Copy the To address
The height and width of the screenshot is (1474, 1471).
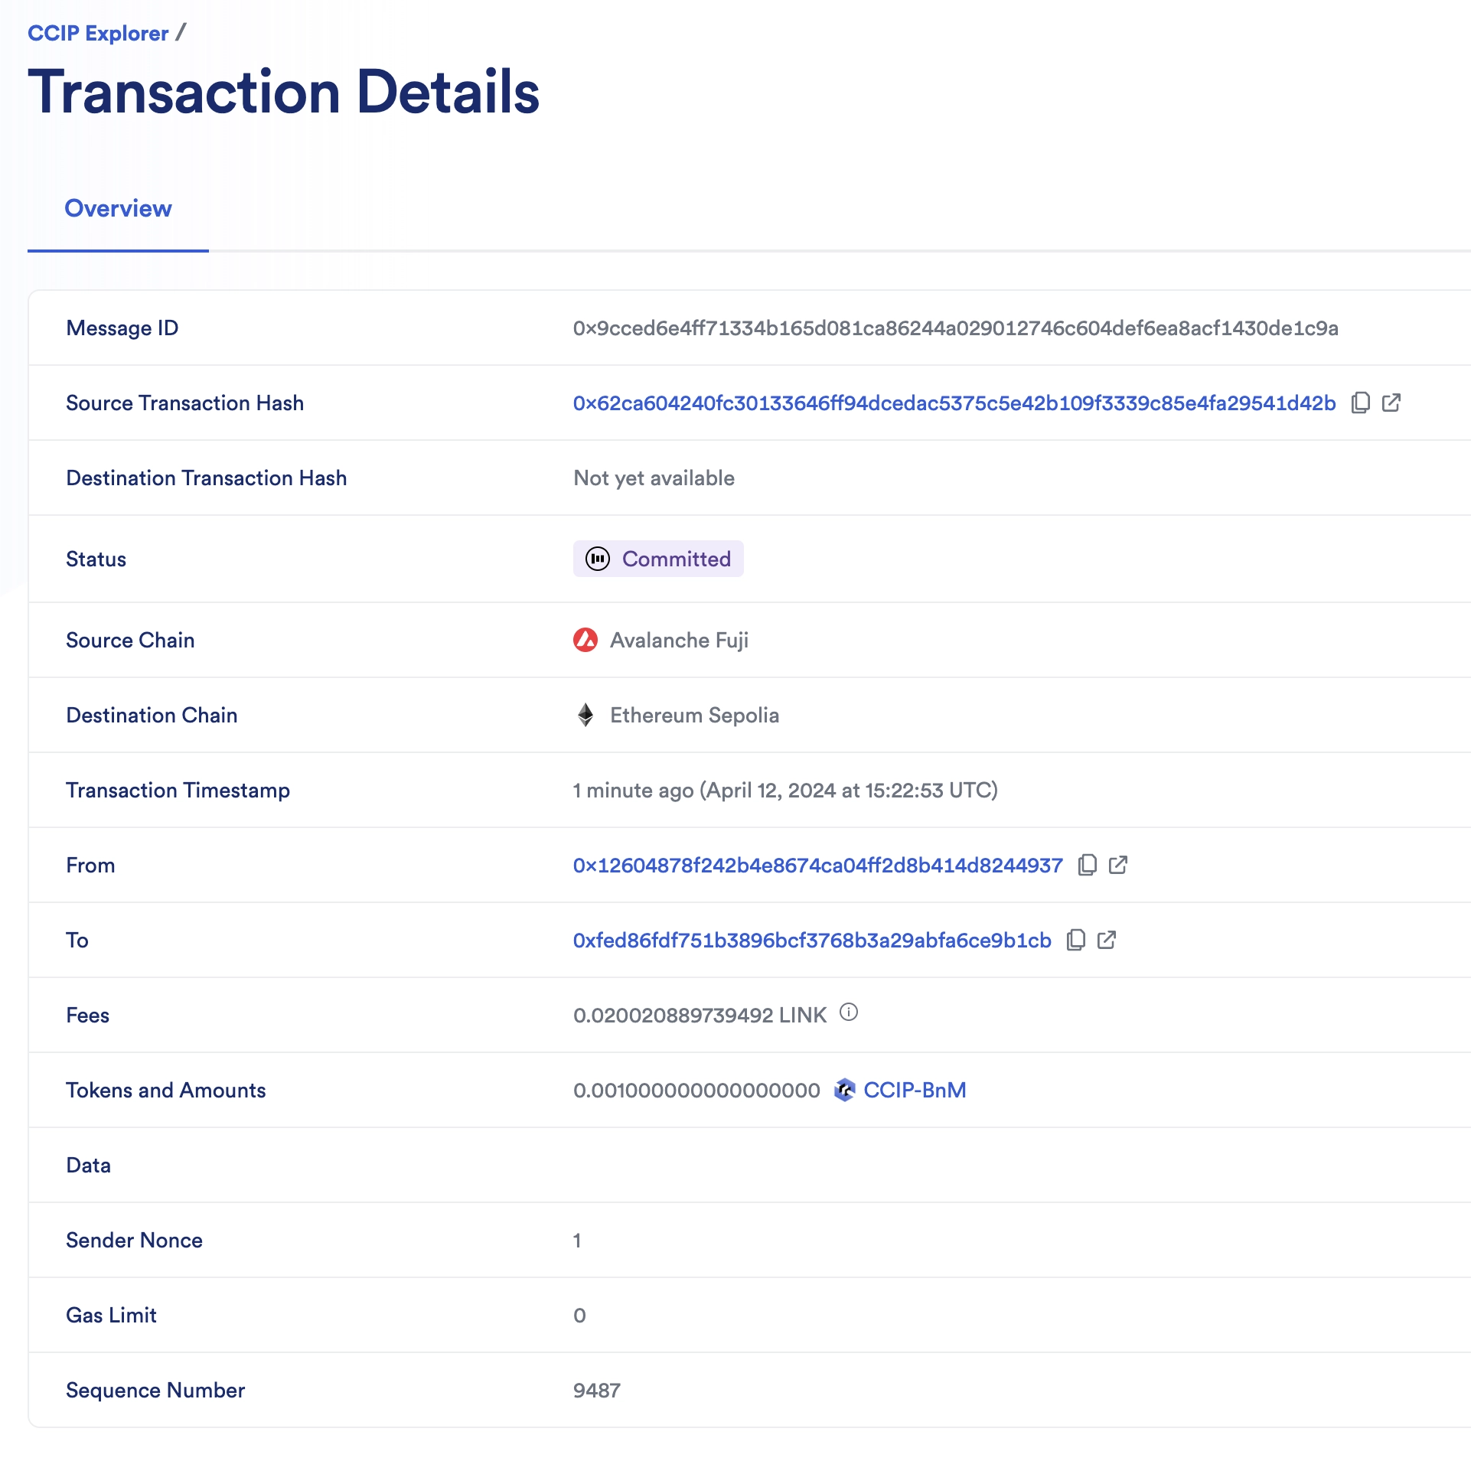coord(1077,940)
